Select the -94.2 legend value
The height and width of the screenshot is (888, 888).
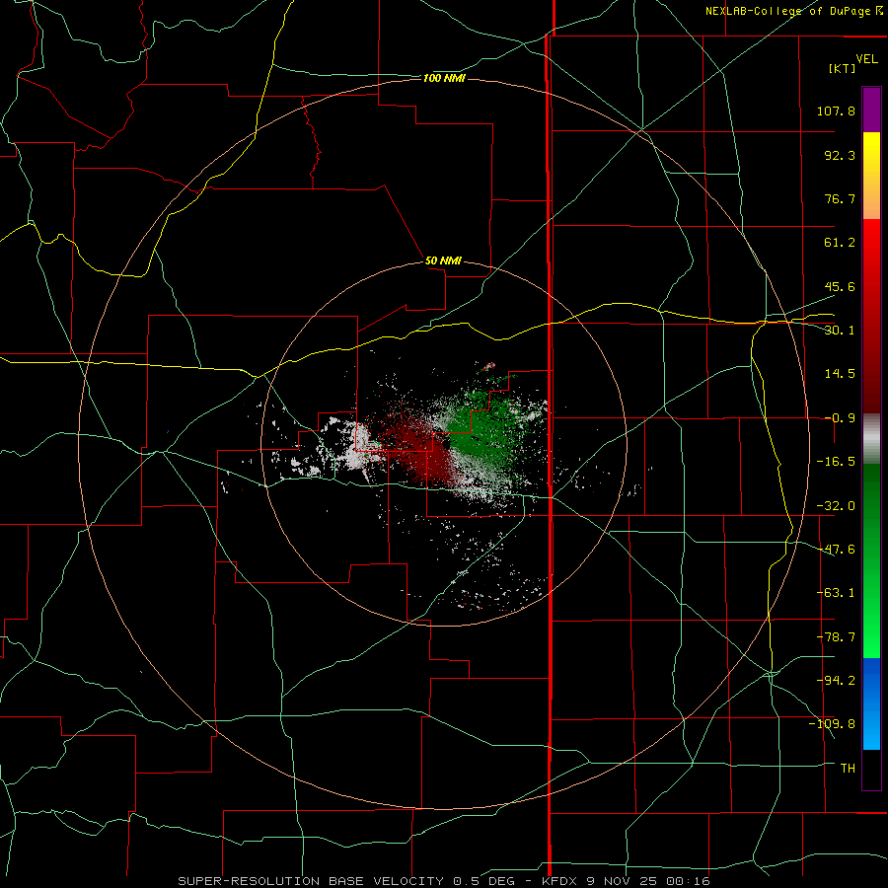click(836, 680)
